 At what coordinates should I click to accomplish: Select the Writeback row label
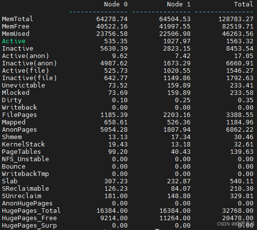[x=20, y=108]
